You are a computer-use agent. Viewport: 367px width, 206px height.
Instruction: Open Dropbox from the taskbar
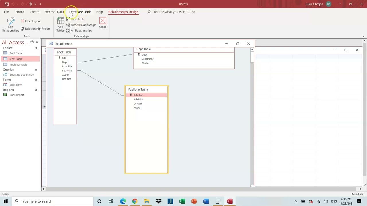(159, 201)
